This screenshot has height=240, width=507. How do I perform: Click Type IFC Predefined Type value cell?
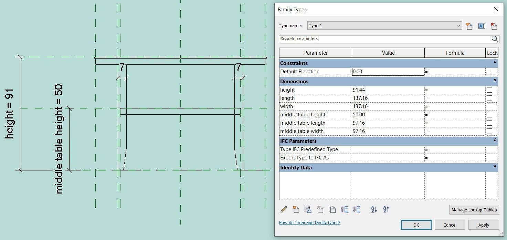(x=388, y=149)
